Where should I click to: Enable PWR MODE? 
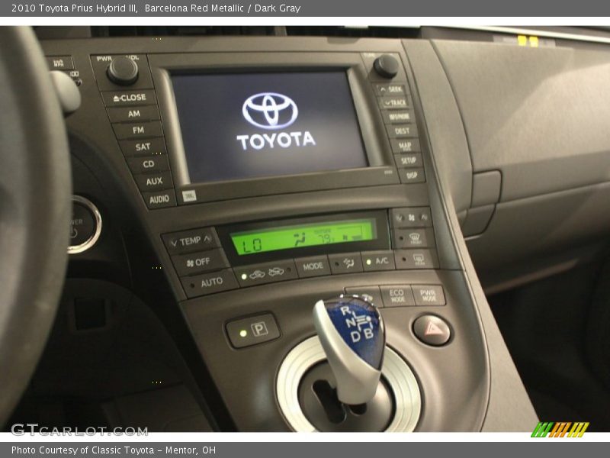[x=428, y=295]
